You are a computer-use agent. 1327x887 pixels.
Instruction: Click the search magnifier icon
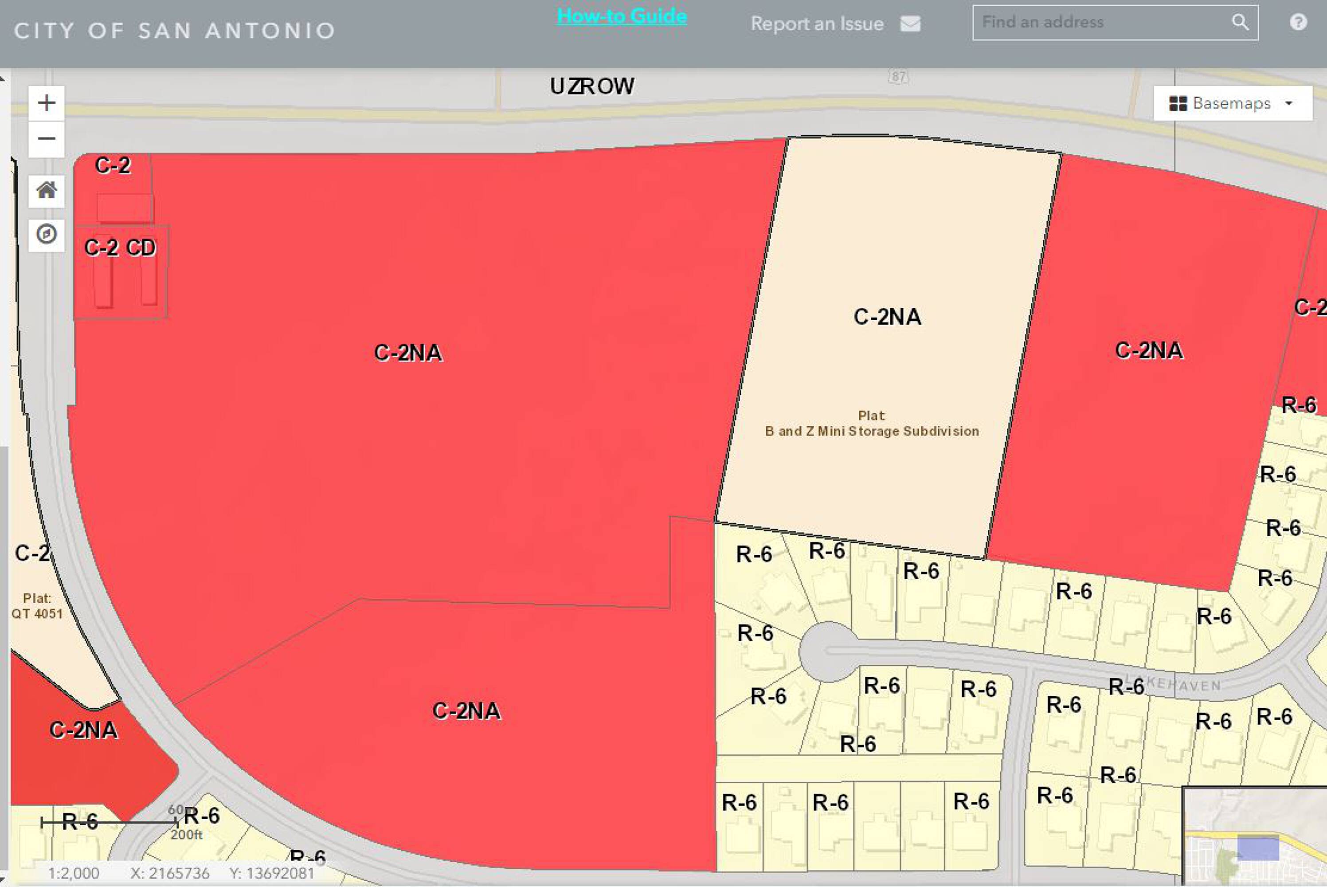(1239, 23)
